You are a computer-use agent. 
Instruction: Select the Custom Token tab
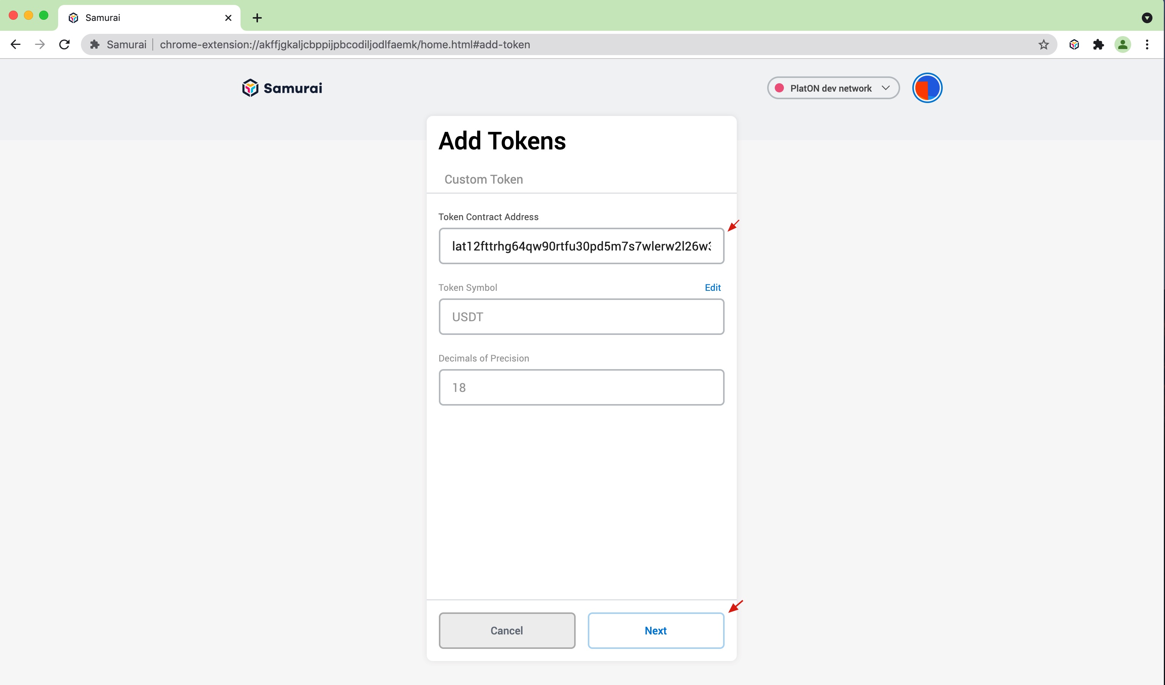[484, 179]
